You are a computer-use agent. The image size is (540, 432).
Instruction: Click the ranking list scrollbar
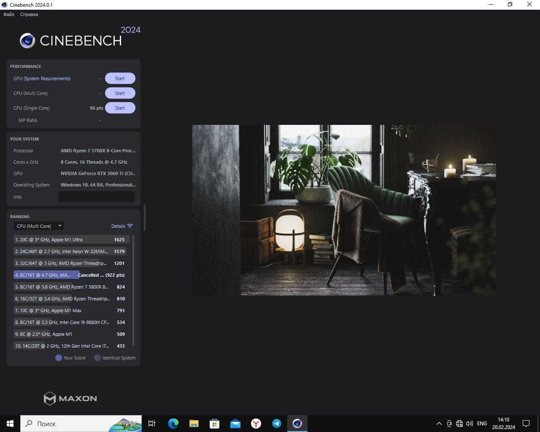(133, 290)
